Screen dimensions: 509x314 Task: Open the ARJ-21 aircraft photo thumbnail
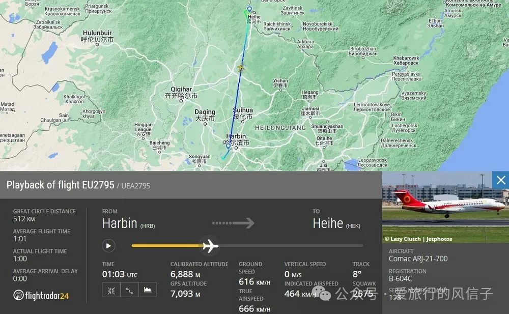pyautogui.click(x=445, y=207)
